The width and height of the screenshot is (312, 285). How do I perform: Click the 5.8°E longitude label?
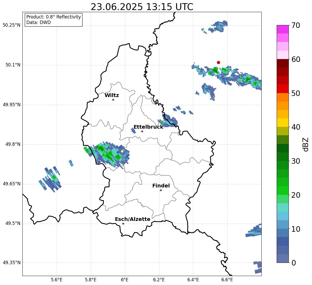click(x=91, y=280)
